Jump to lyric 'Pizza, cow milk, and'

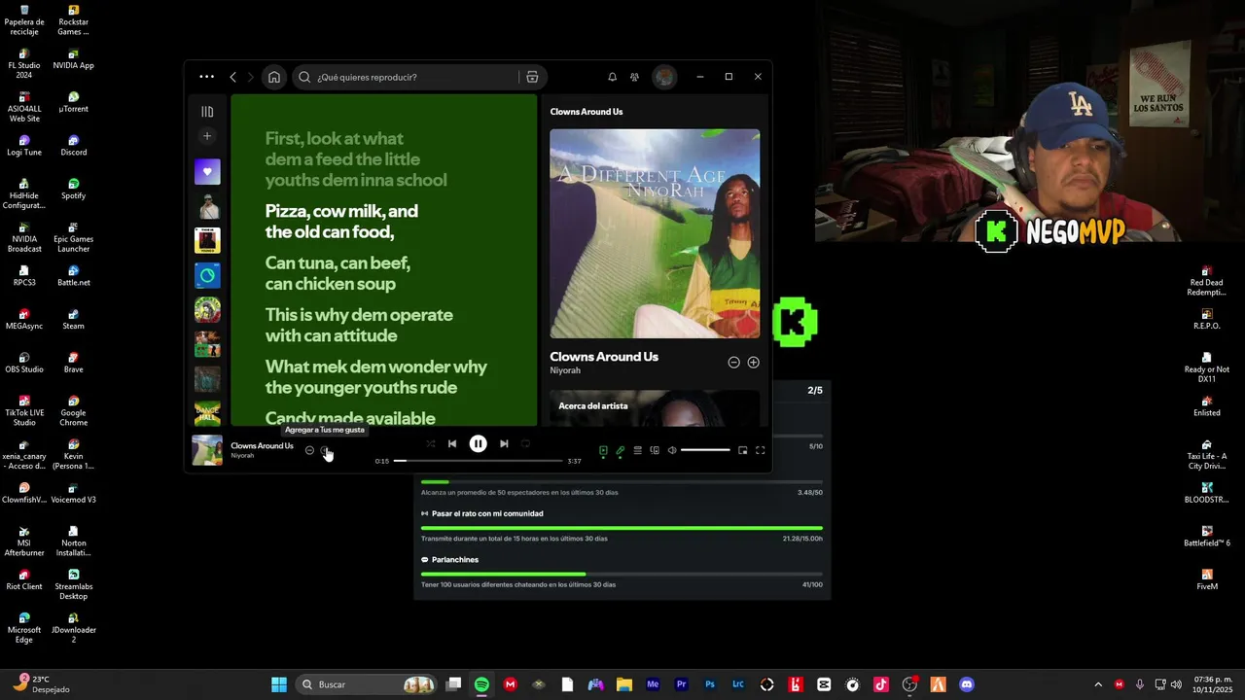coord(341,211)
